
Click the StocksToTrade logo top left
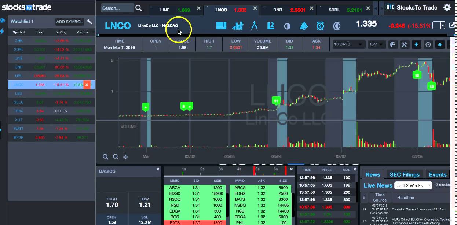[x=26, y=7]
